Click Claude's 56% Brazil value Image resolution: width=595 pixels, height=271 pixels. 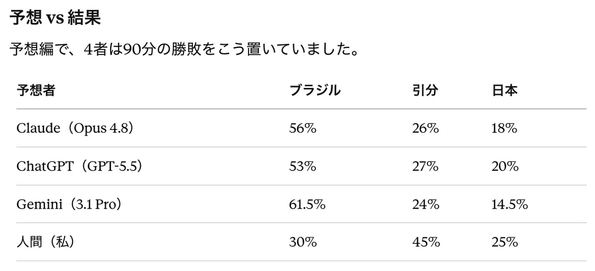(302, 128)
